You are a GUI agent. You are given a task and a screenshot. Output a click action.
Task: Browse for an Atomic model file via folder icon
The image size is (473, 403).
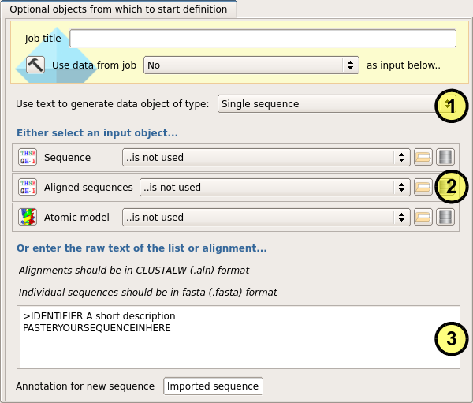pyautogui.click(x=423, y=217)
